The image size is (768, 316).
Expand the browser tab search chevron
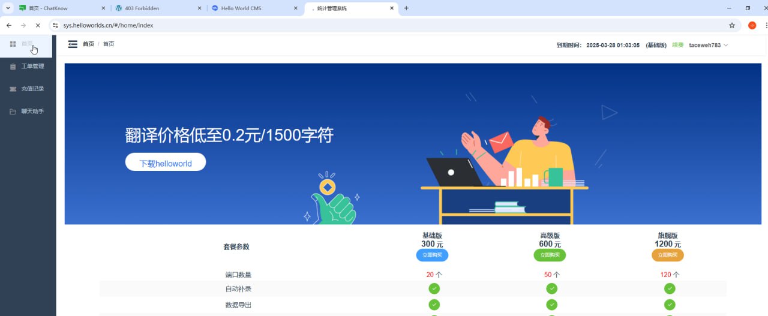8,8
